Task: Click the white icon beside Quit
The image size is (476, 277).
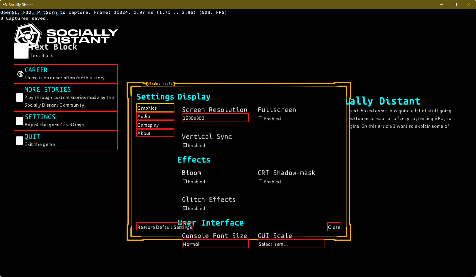Action: 20,141
